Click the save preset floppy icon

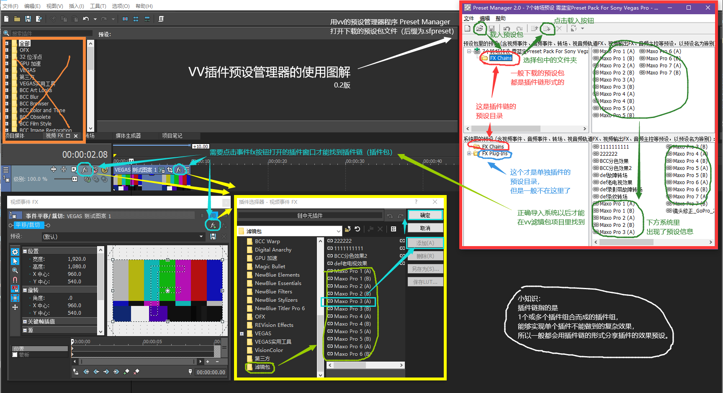(213, 236)
